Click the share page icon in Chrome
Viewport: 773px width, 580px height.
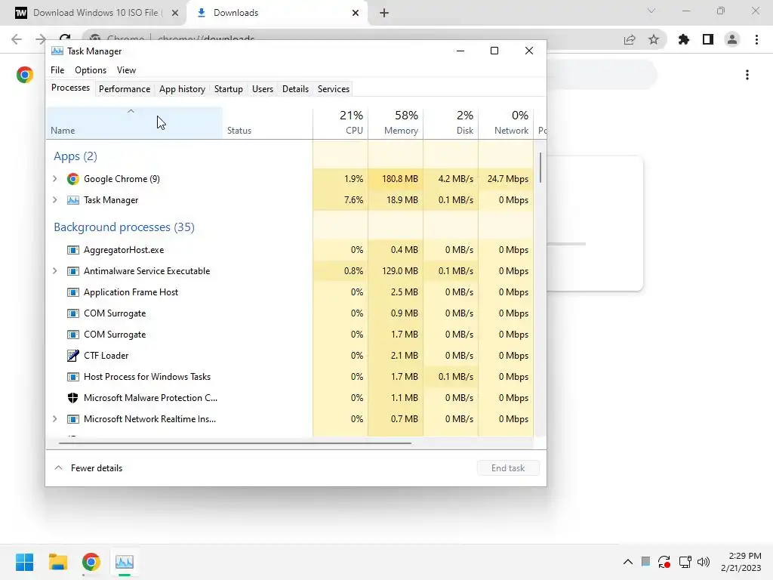(x=630, y=39)
